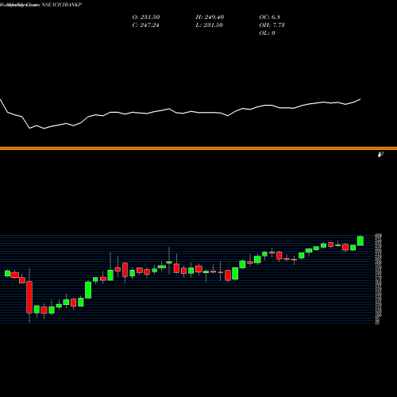Select the last green candlestick on the right

click(x=360, y=241)
